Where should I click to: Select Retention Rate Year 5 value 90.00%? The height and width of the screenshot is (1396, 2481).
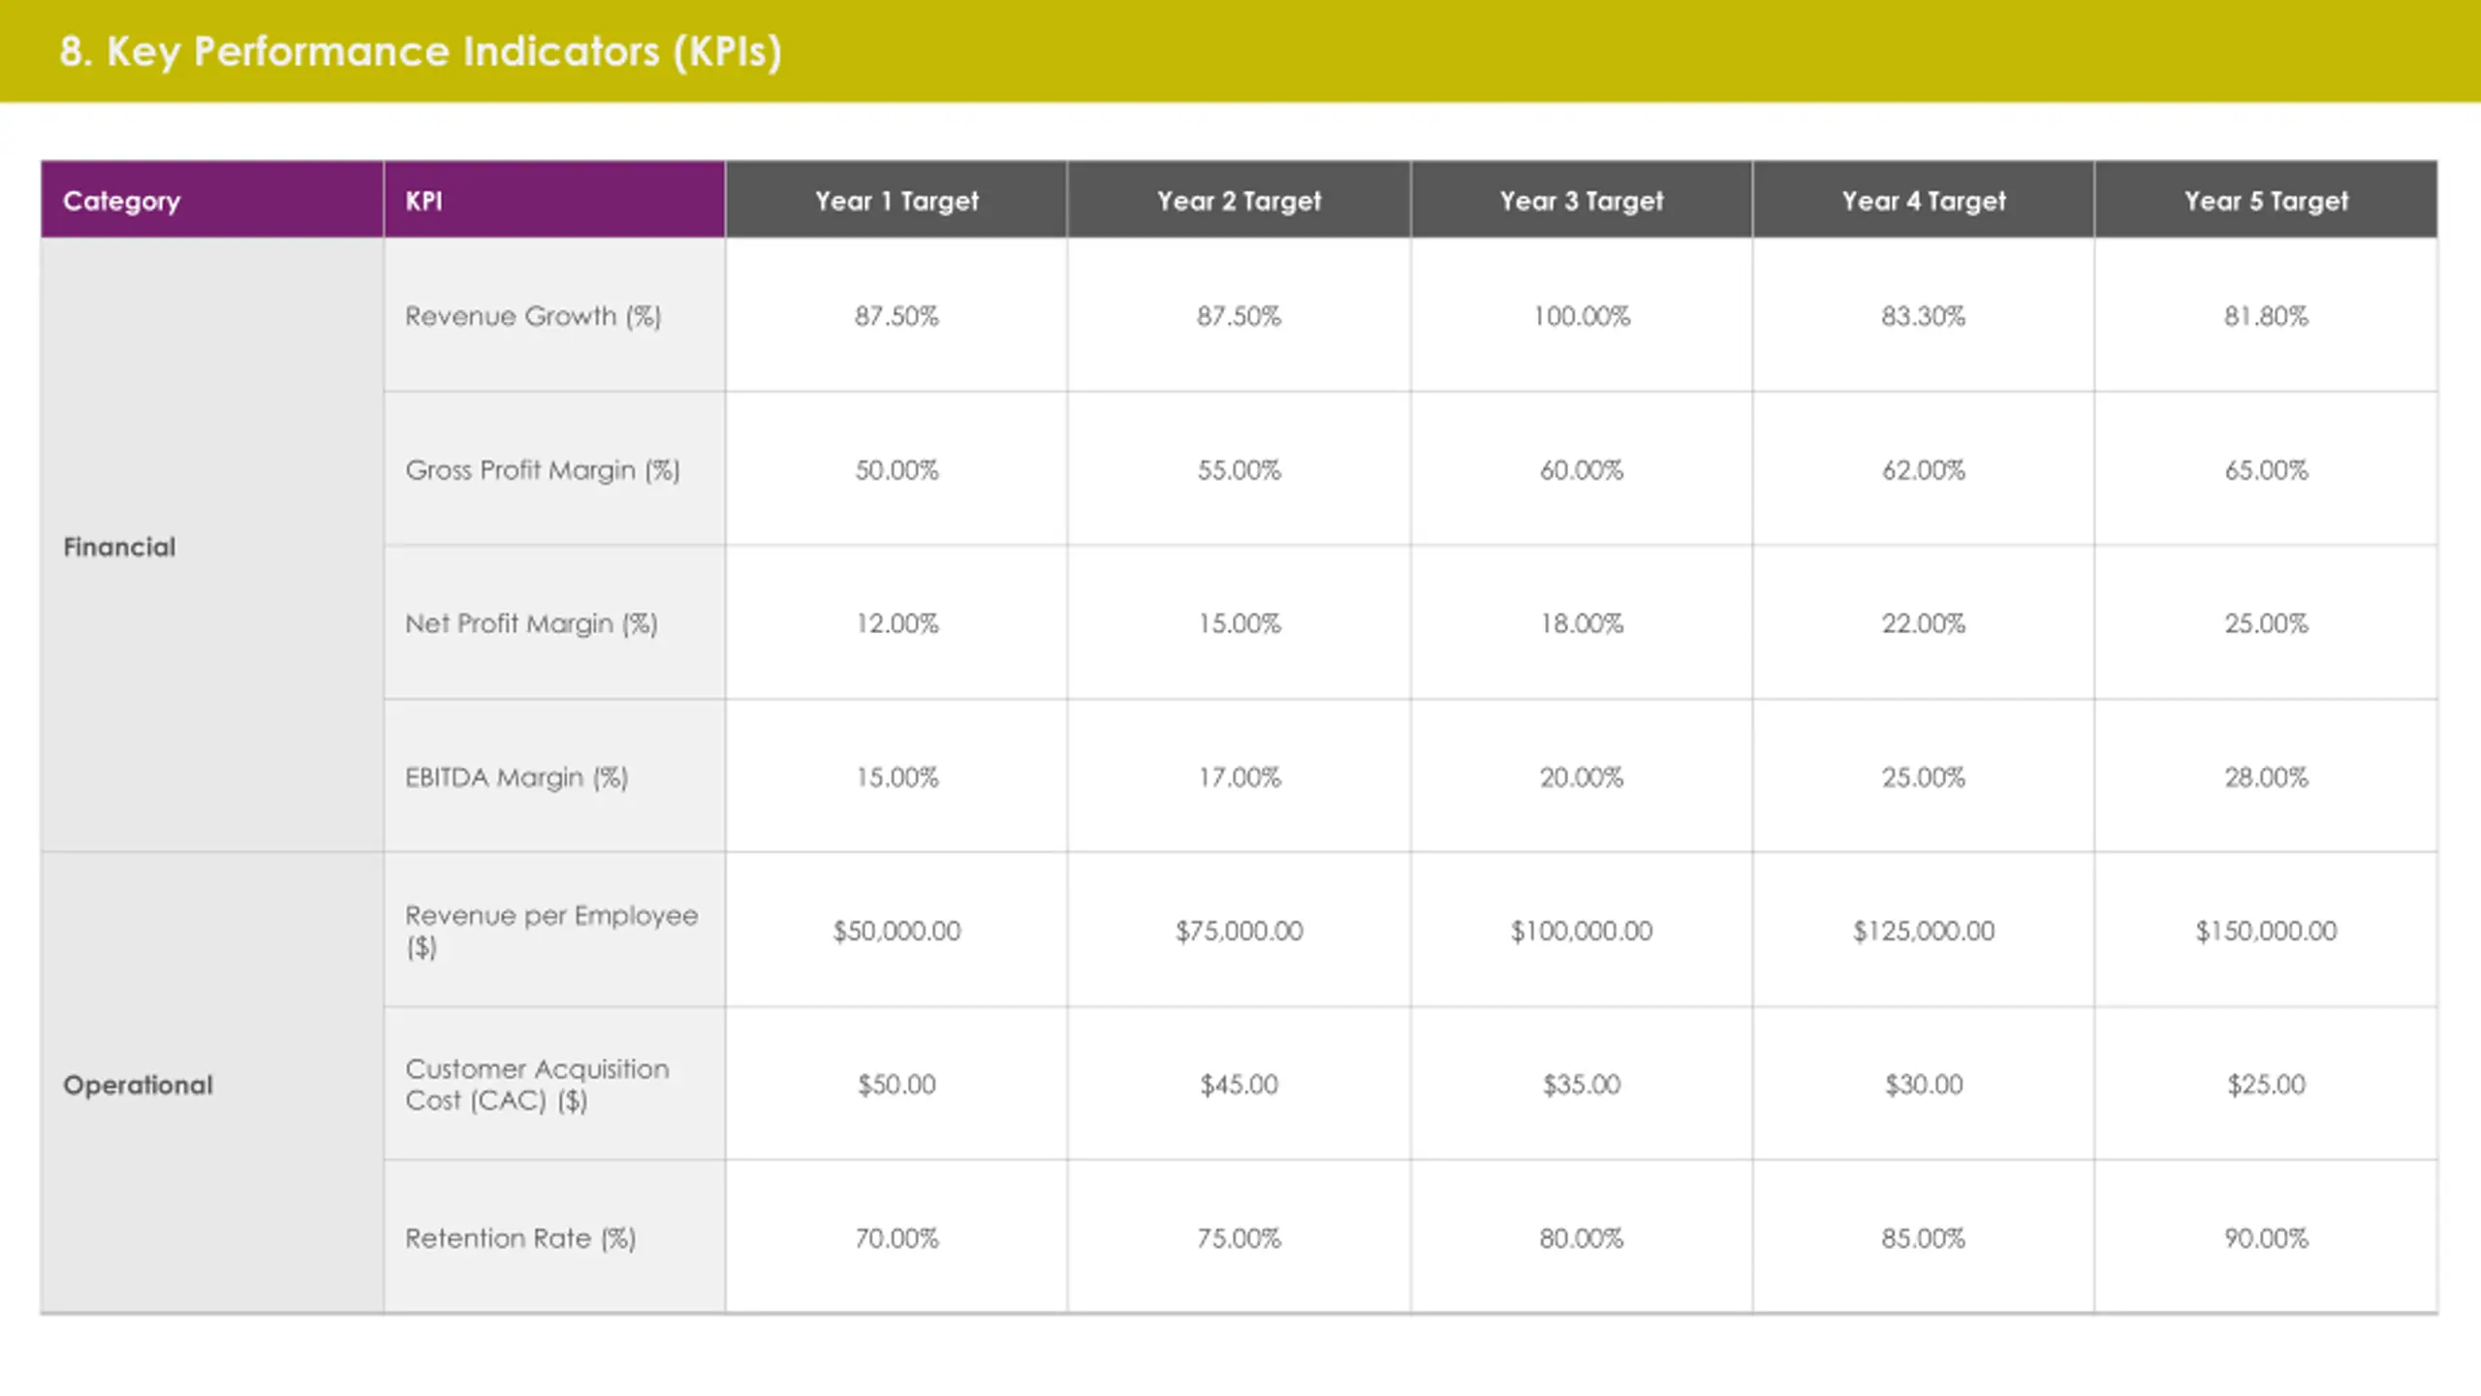[2266, 1238]
